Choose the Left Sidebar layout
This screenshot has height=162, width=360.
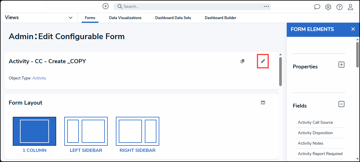coord(86,131)
